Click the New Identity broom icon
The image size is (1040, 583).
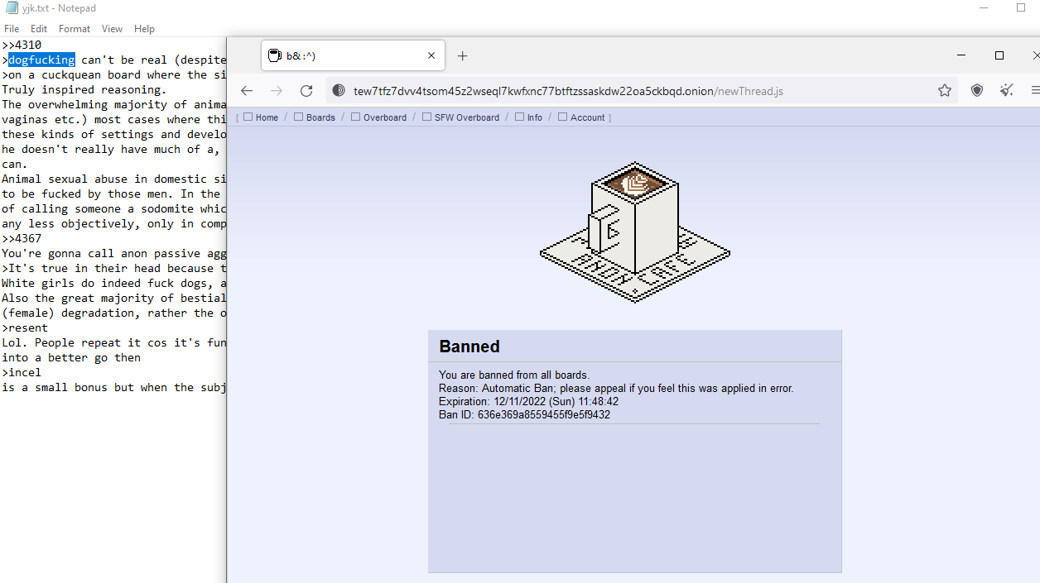coord(1008,91)
